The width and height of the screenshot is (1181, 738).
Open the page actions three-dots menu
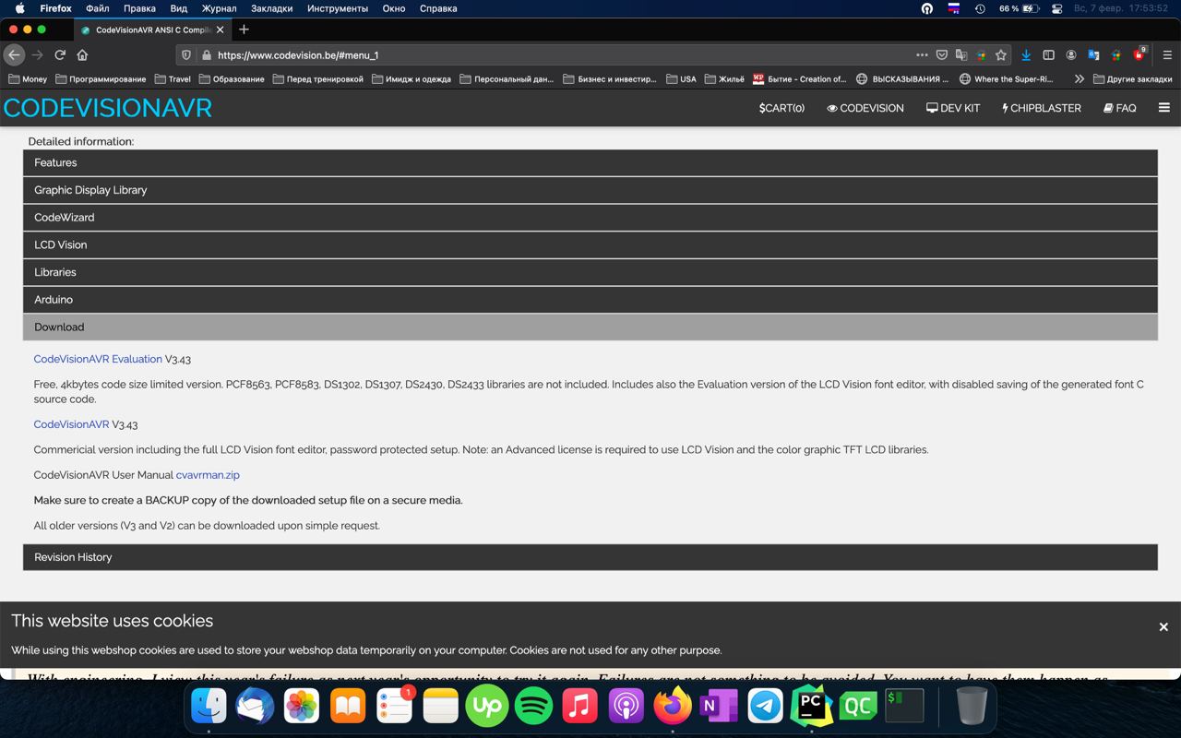coord(922,55)
